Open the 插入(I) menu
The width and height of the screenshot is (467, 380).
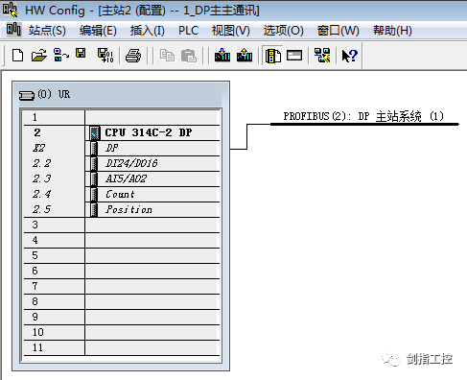pos(148,31)
